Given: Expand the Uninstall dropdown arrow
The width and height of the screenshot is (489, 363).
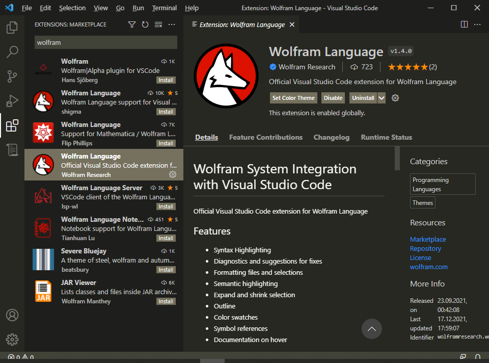Looking at the screenshot, I should click(x=382, y=98).
